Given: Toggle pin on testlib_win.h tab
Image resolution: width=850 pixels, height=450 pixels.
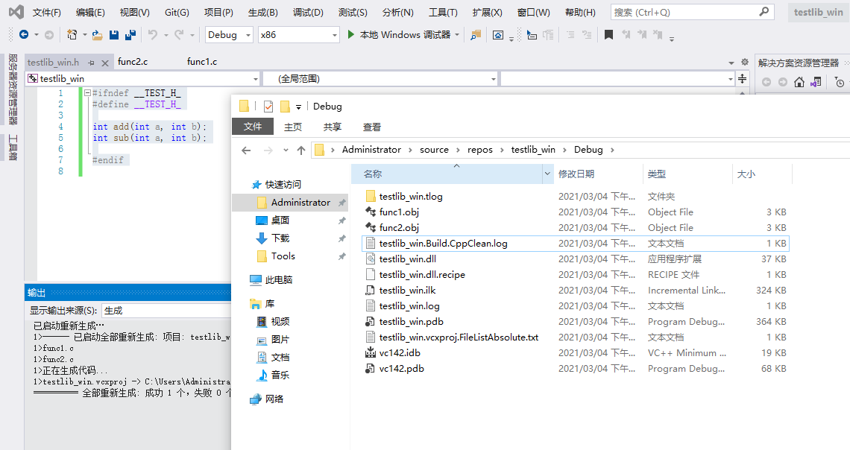Looking at the screenshot, I should pyautogui.click(x=91, y=63).
